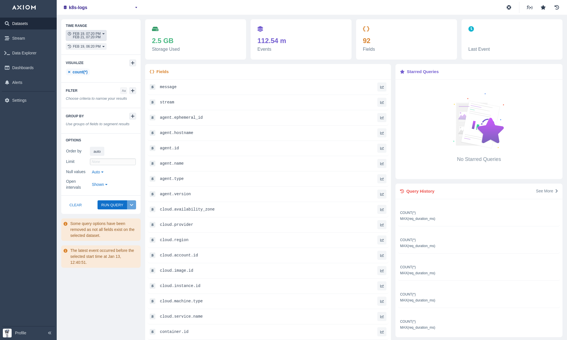Remove the count(*) visualization chip

69,72
